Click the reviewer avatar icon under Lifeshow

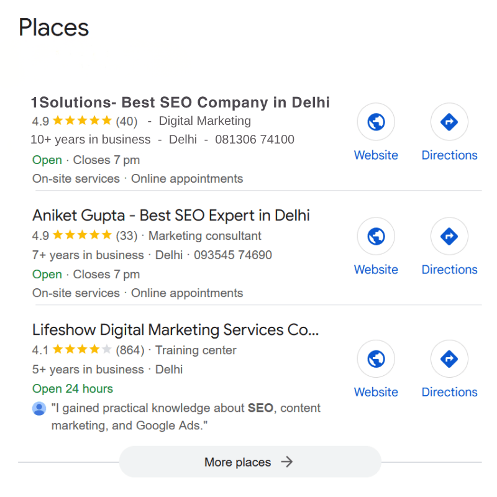[x=39, y=408]
